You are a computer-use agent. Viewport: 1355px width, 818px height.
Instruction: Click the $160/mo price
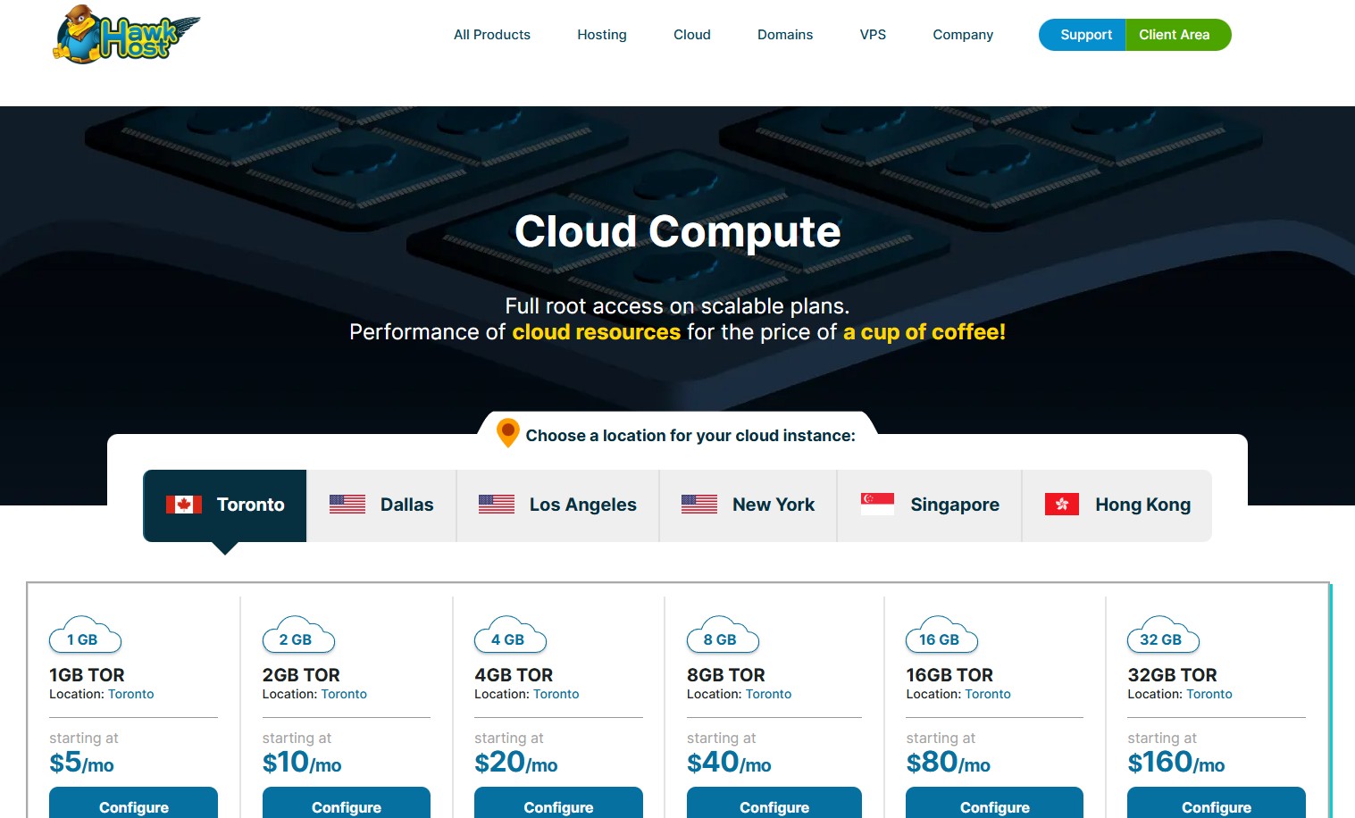(x=1175, y=763)
